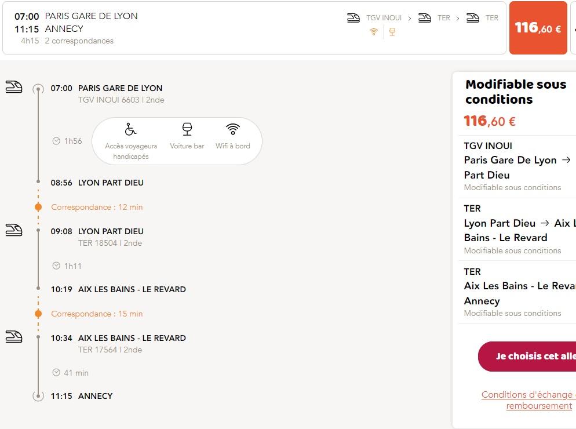Click arrow icon after Lyon Part Dieu in fare panel
The width and height of the screenshot is (576, 429).
point(545,223)
